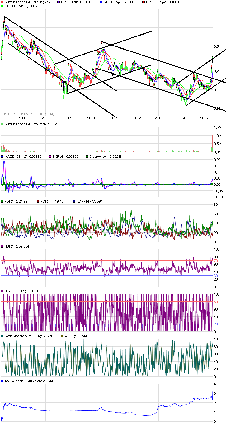Click the 2013 year label on the time axis
The width and height of the screenshot is (226, 424).
tap(159, 118)
